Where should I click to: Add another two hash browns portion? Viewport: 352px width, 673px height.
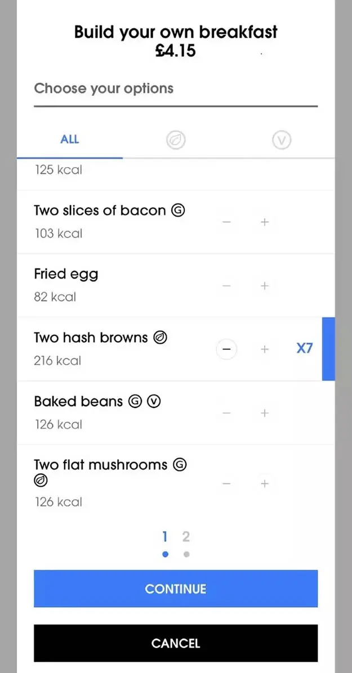click(x=264, y=349)
